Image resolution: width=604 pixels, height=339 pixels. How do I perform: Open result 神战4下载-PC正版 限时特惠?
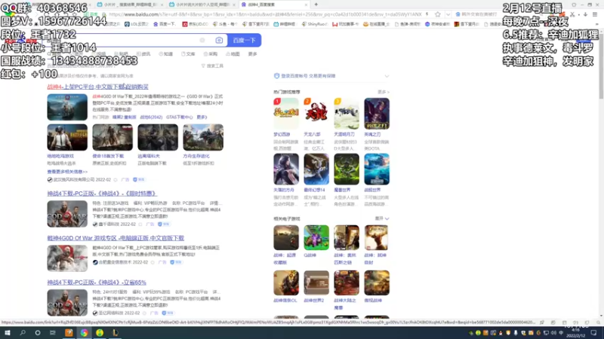(102, 194)
